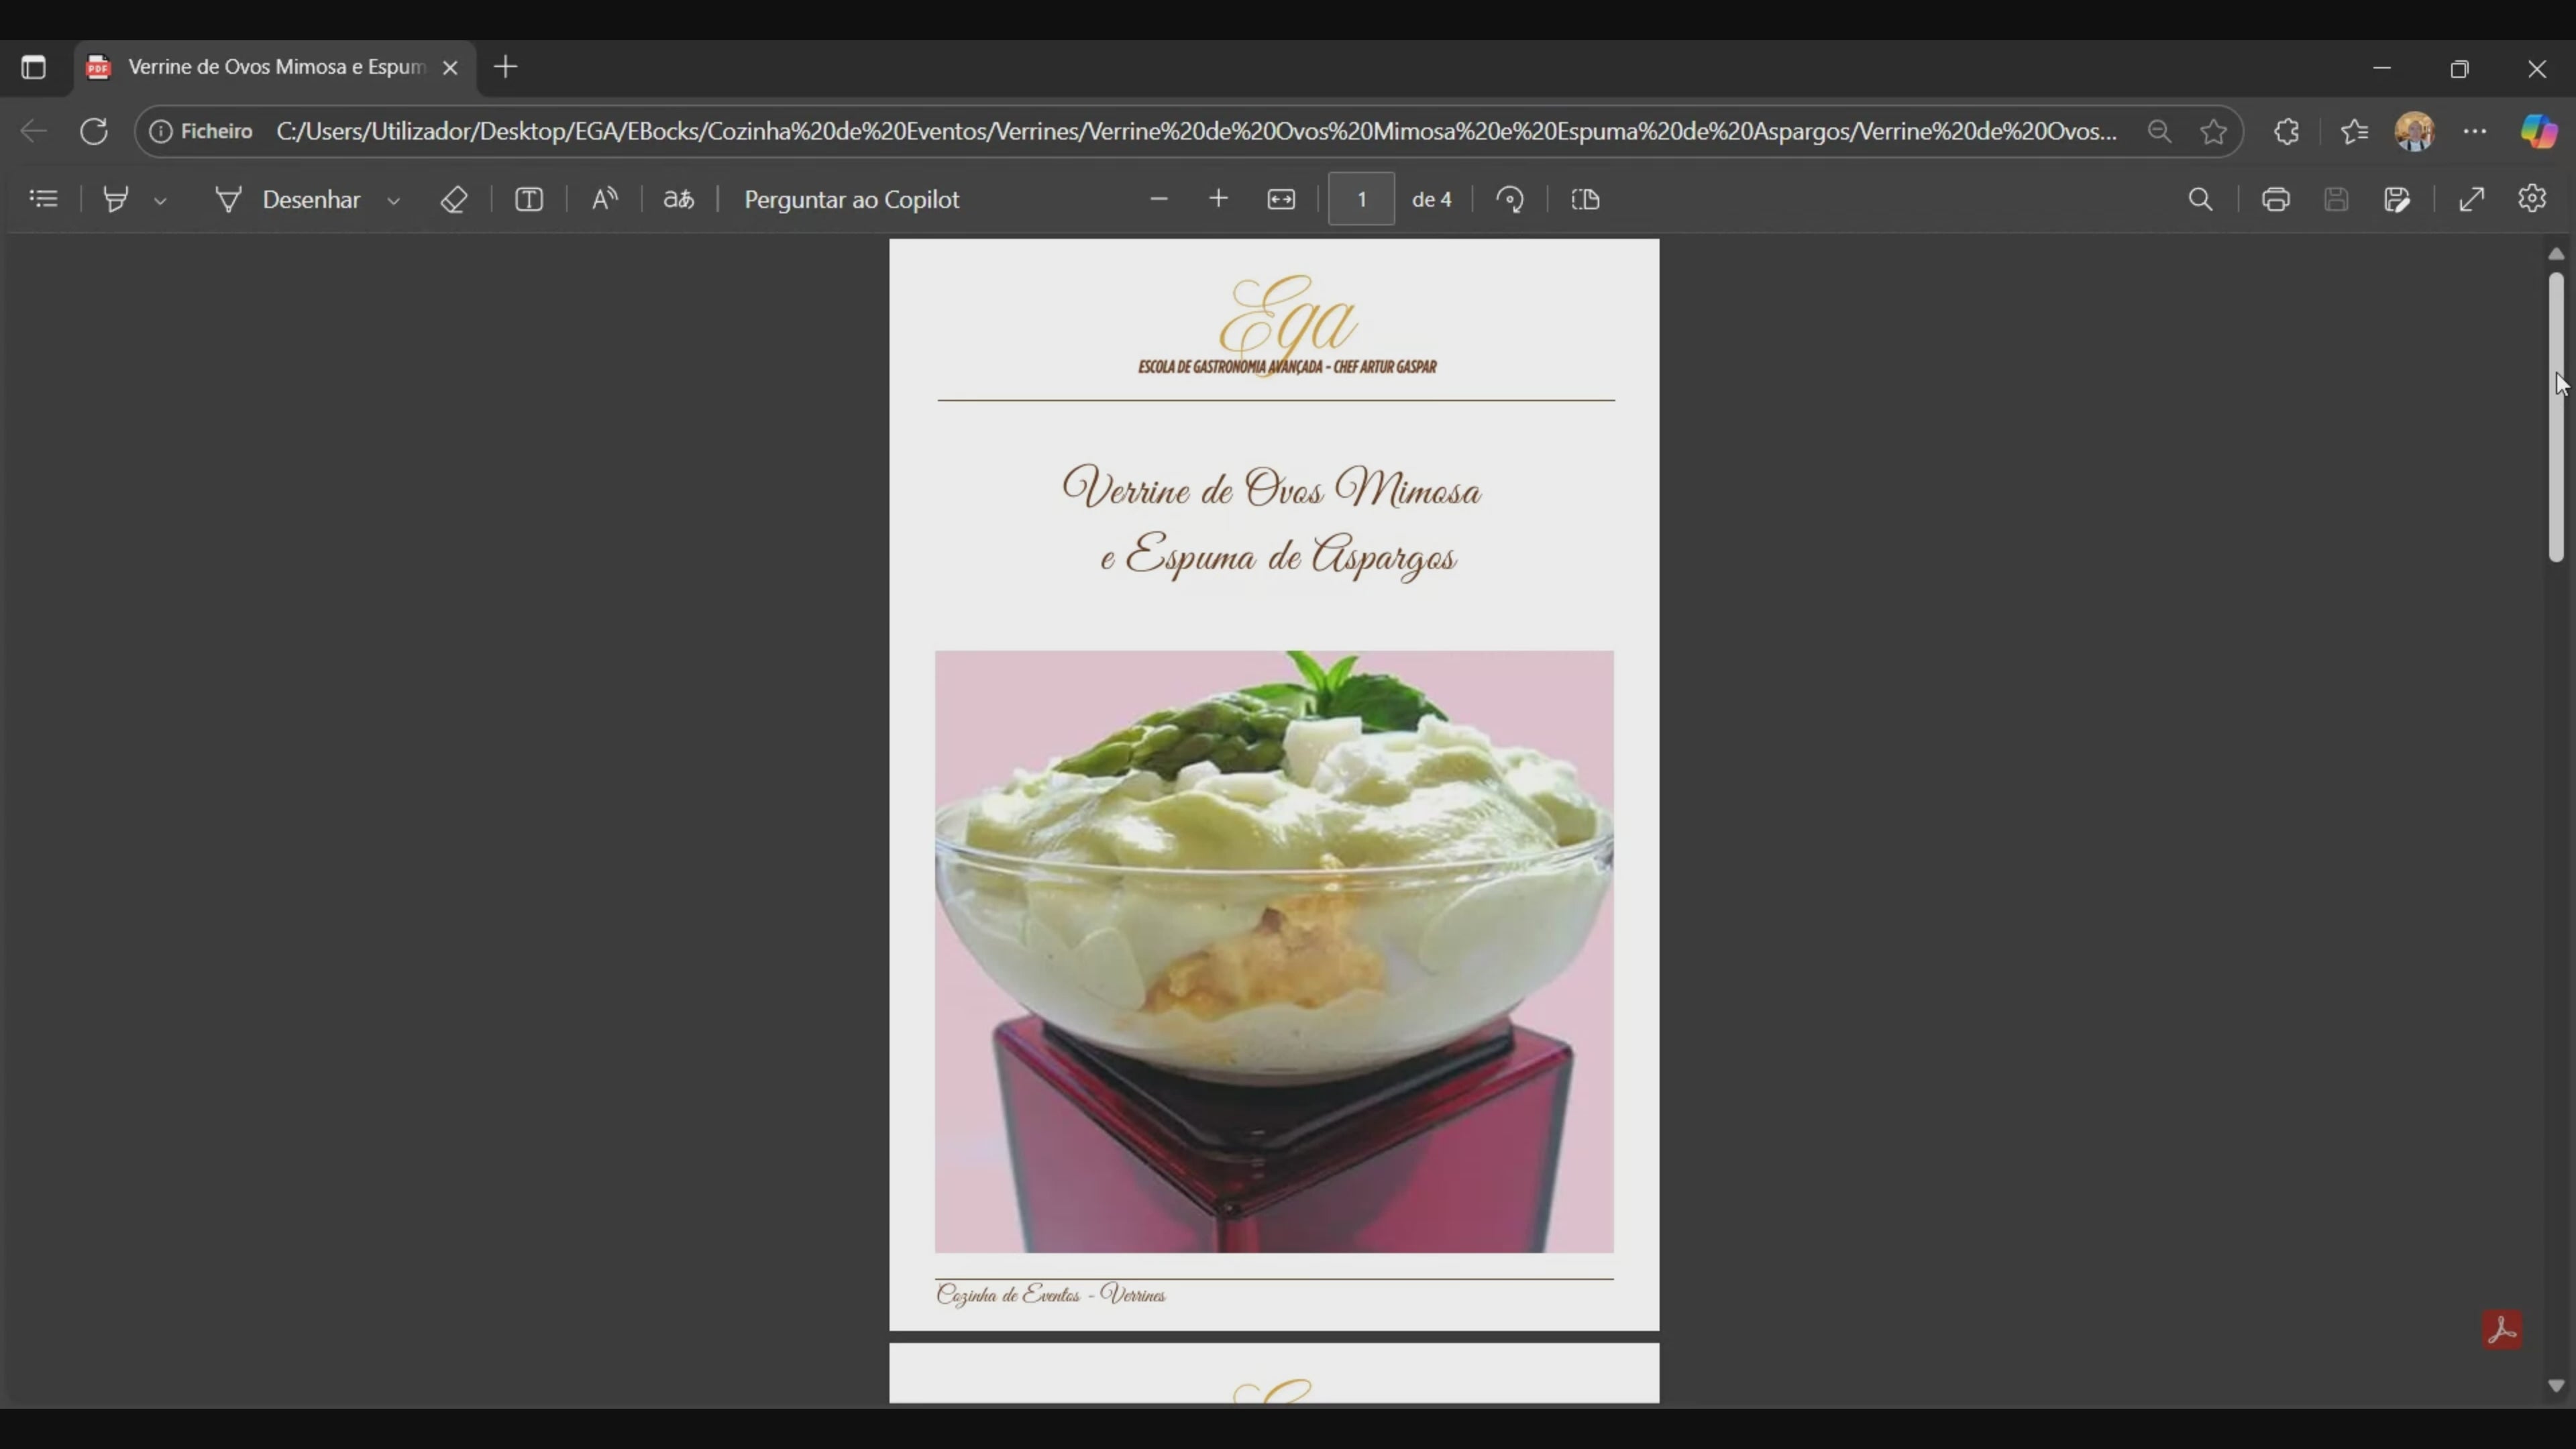The height and width of the screenshot is (1449, 2576).
Task: Select the eraser tool
Action: 454,198
